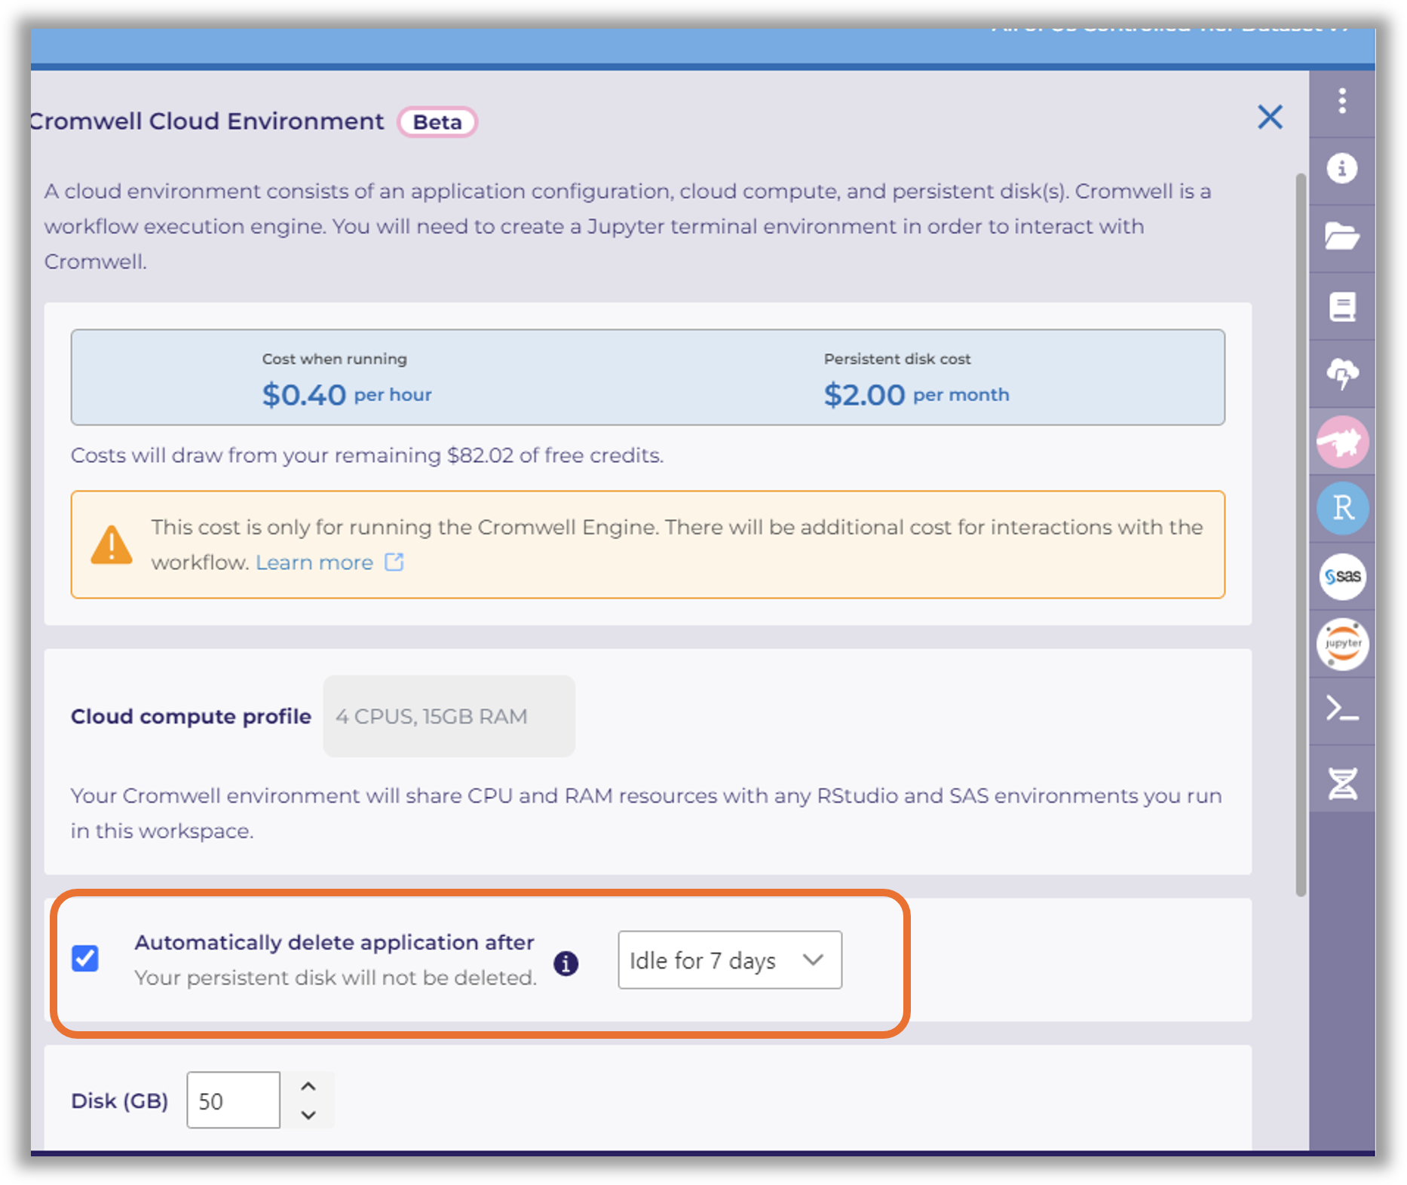This screenshot has width=1407, height=1185.
Task: Select the Cromwell pig icon in the sidebar
Action: click(1342, 441)
